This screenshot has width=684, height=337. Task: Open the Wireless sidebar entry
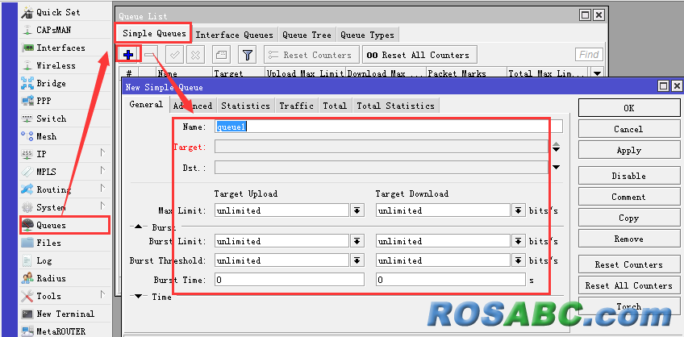(56, 66)
